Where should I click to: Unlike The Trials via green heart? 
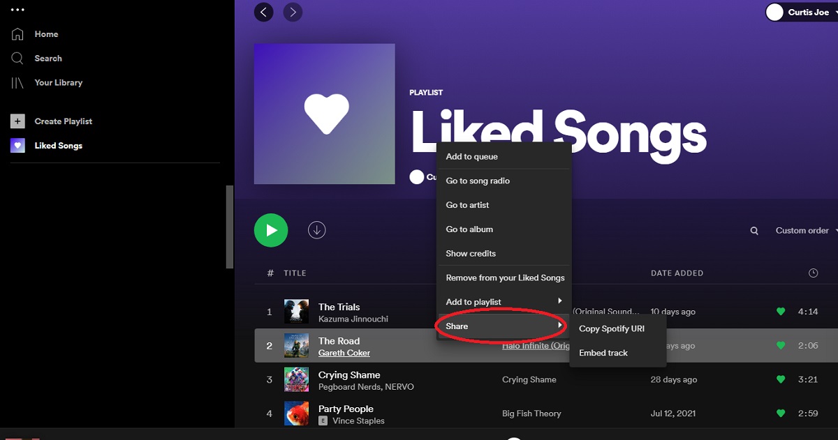tap(781, 312)
